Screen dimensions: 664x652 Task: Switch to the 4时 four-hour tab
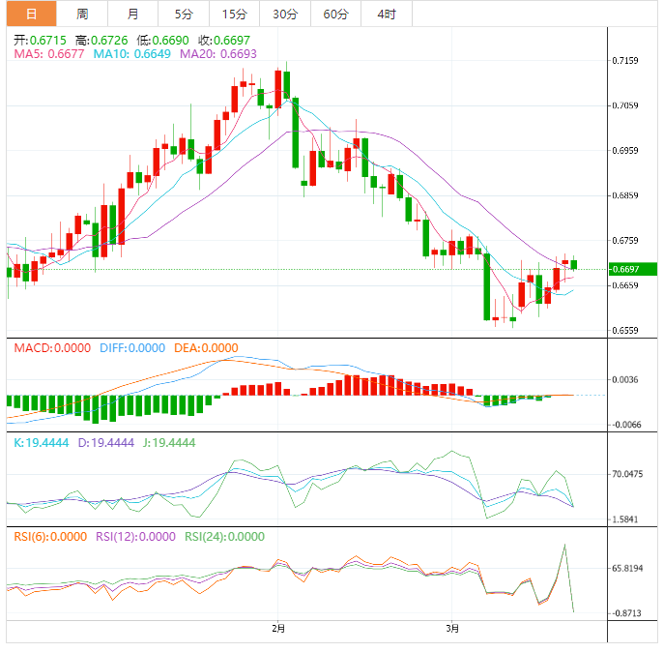(386, 14)
